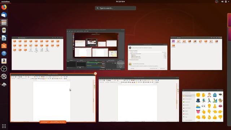This screenshot has height=130, width=231.
Task: Close the highlighted LibreOffice Writer window
Action: 95,73
